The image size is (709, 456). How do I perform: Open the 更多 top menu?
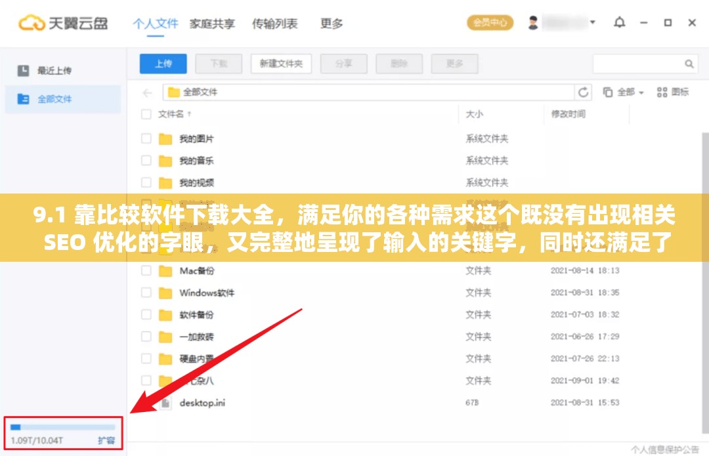[x=332, y=24]
